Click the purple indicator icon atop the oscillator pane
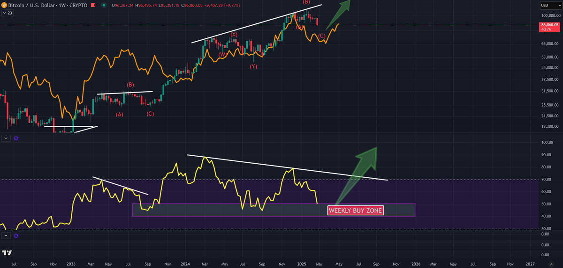This screenshot has width=563, height=268. pos(17,138)
